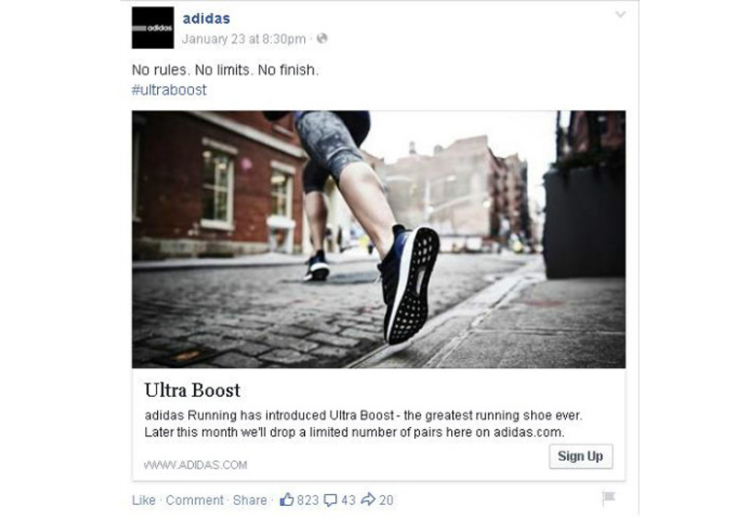This screenshot has width=735, height=517.
Task: Click the public globe privacy icon
Action: (322, 39)
